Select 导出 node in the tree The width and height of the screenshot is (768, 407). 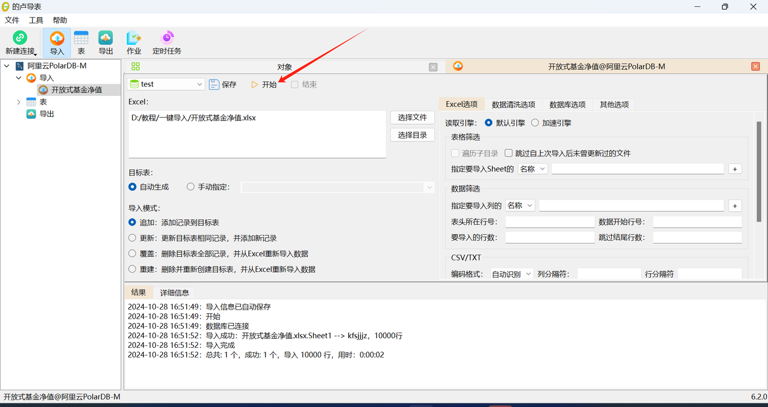coord(46,113)
